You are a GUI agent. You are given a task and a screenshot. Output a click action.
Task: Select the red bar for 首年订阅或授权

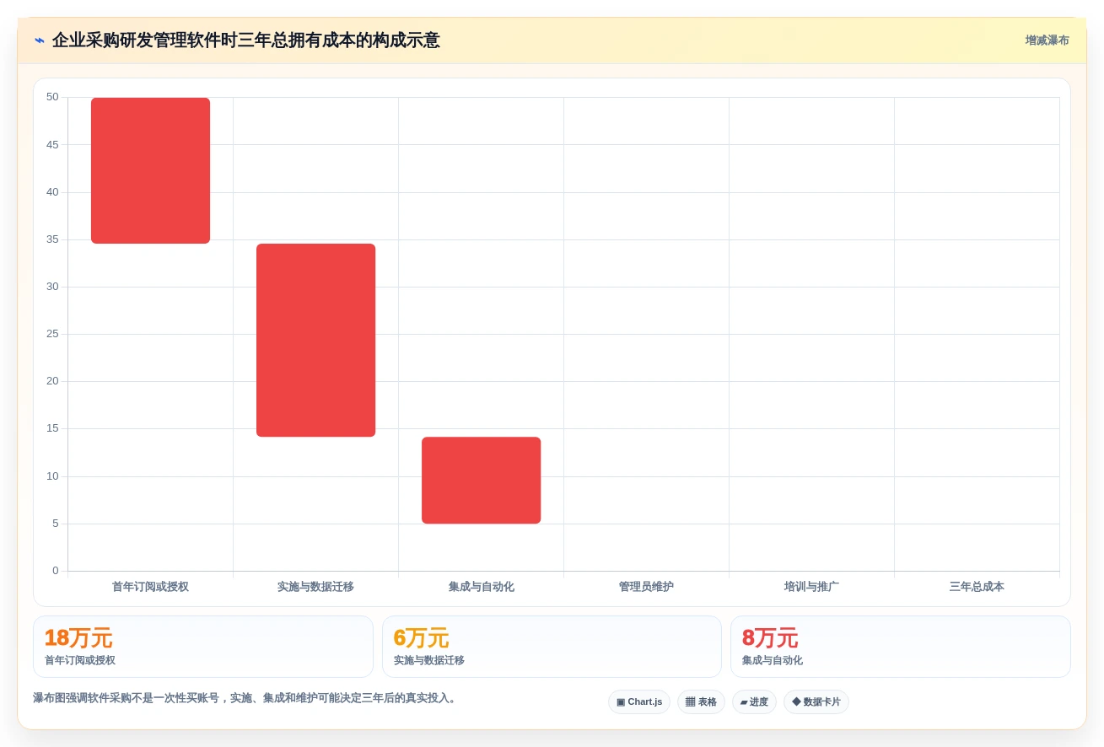coord(150,170)
